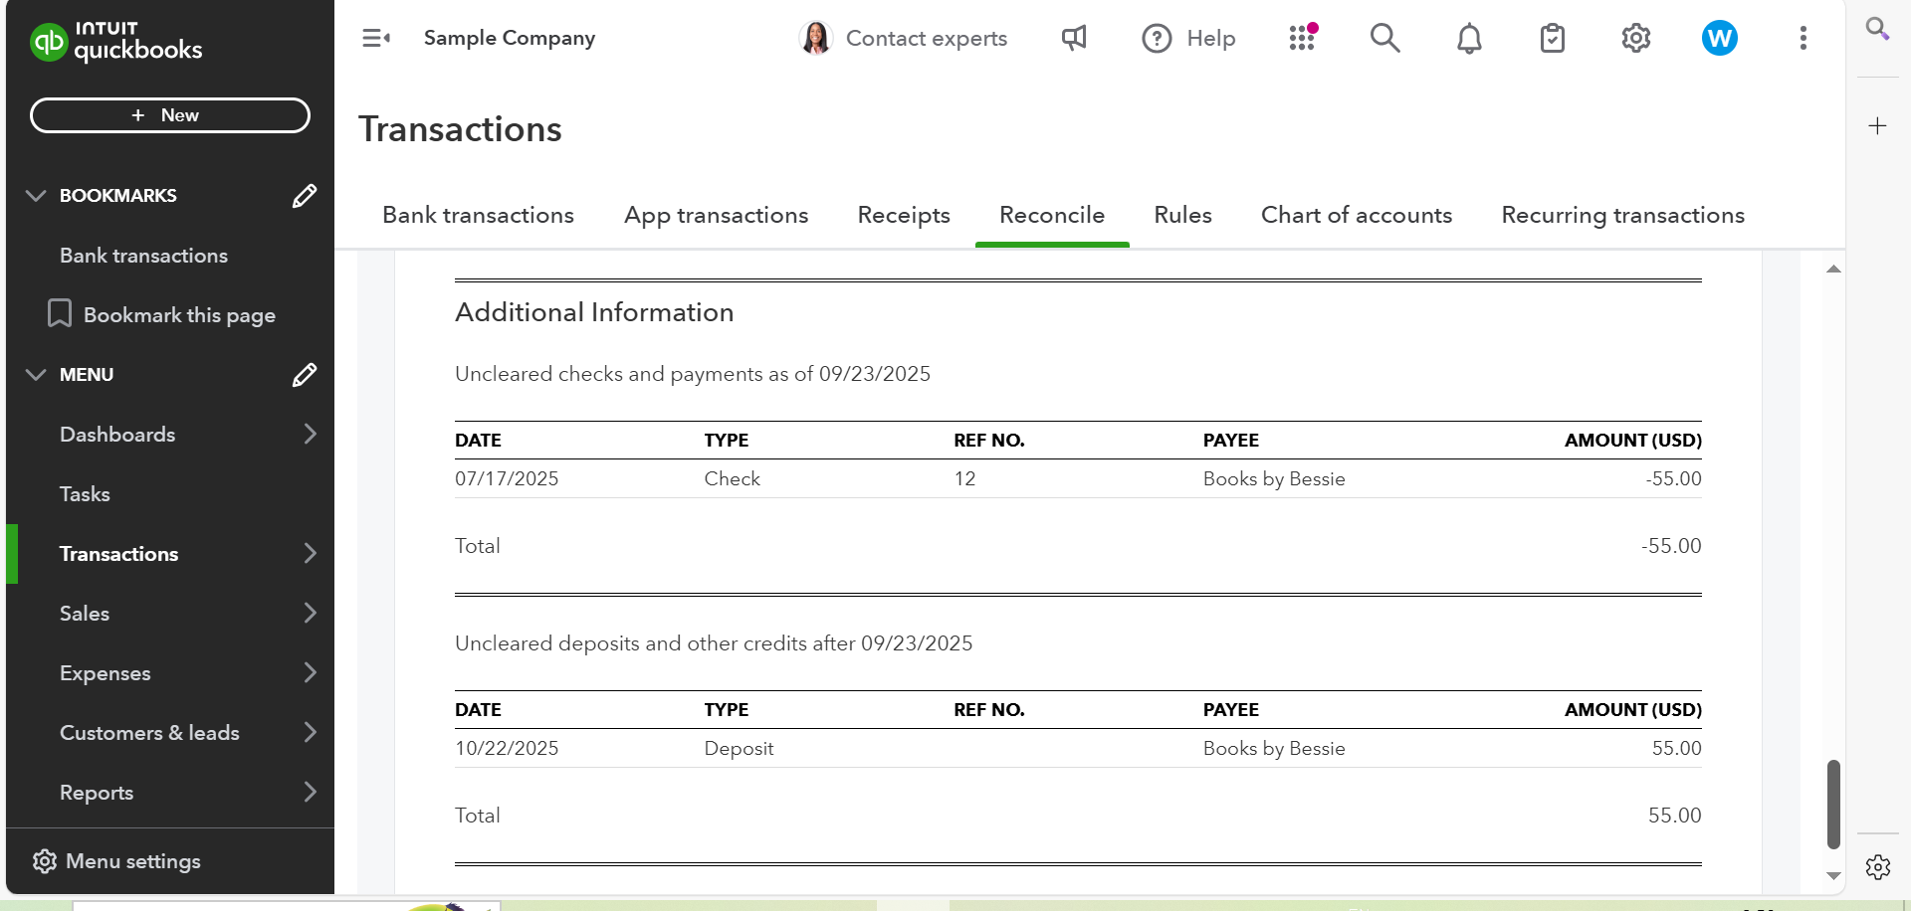Edit bookmarks with the pencil icon

coord(305,196)
